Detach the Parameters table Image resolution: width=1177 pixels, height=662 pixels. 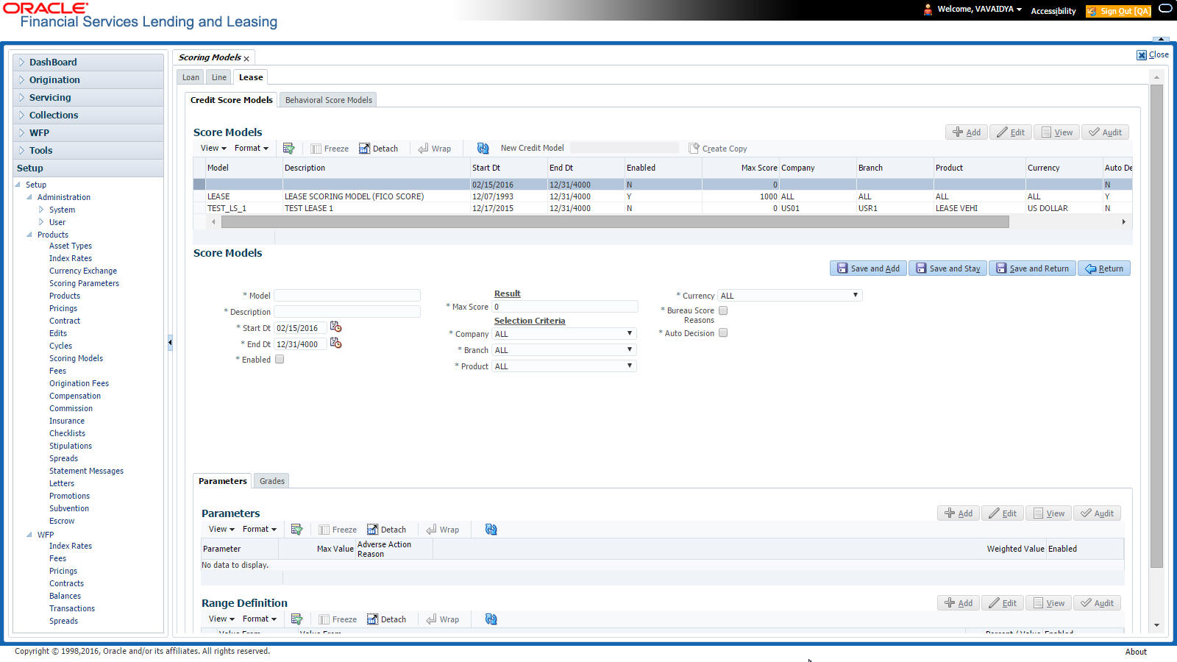point(387,530)
